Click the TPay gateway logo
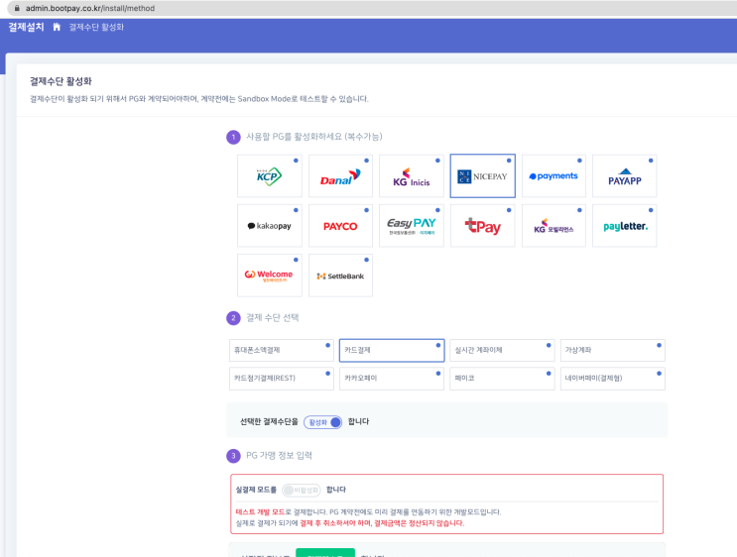The width and height of the screenshot is (737, 557). tap(482, 226)
